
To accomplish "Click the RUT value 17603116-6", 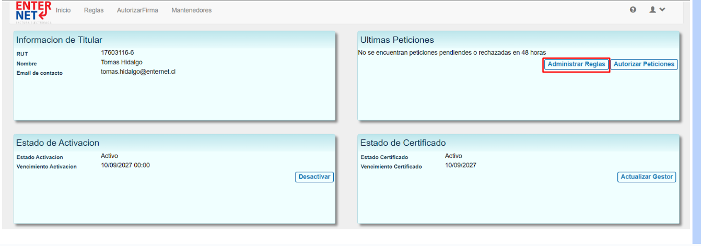I will point(118,53).
